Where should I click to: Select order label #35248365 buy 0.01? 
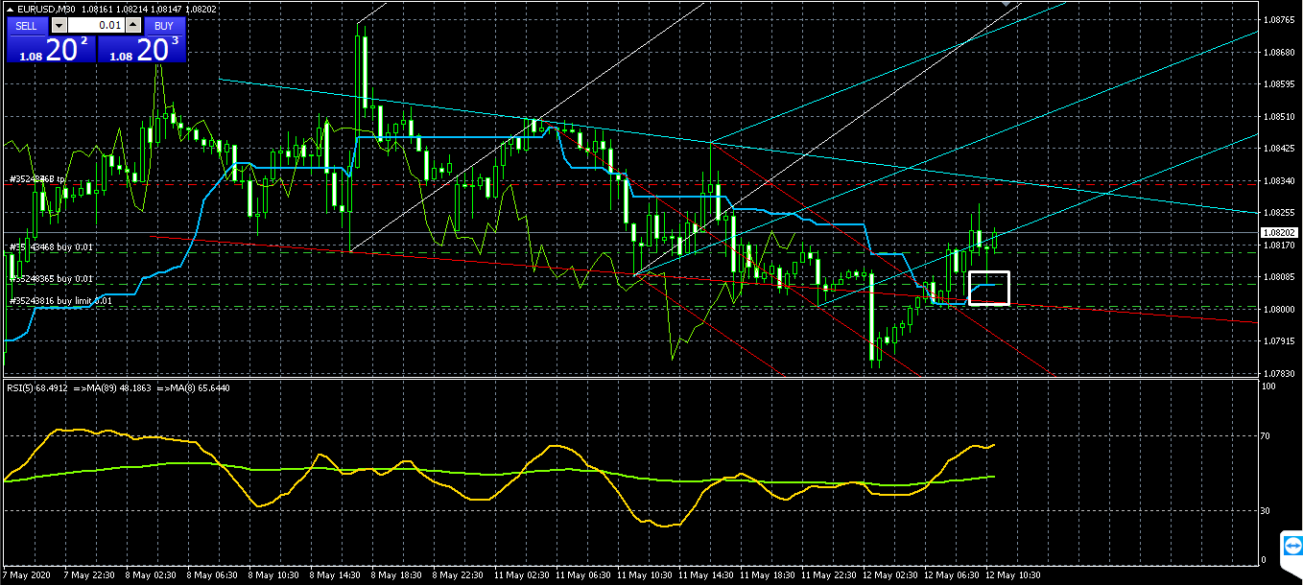coord(52,278)
